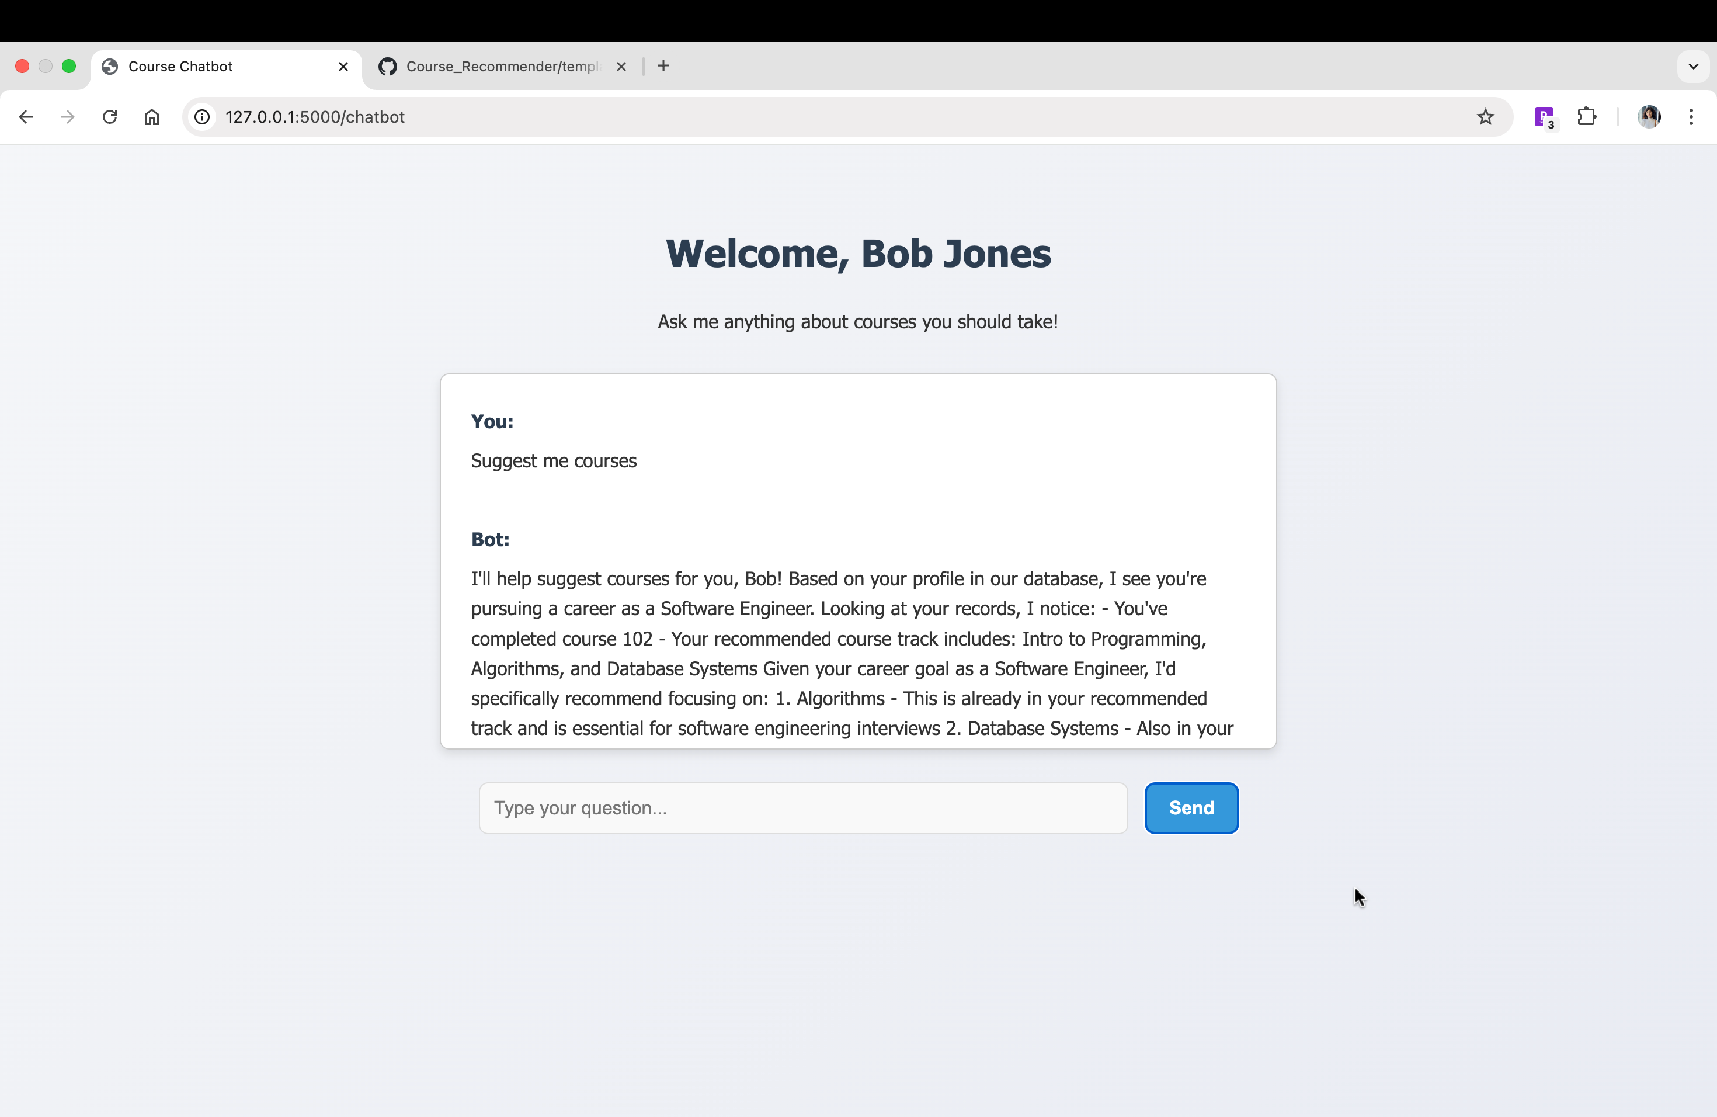Switch to Course_Recommender GitHub tab

click(502, 67)
